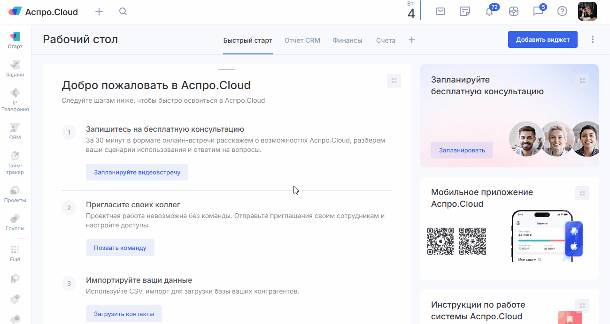
Task: Click the consultants photos image
Action: (554, 139)
